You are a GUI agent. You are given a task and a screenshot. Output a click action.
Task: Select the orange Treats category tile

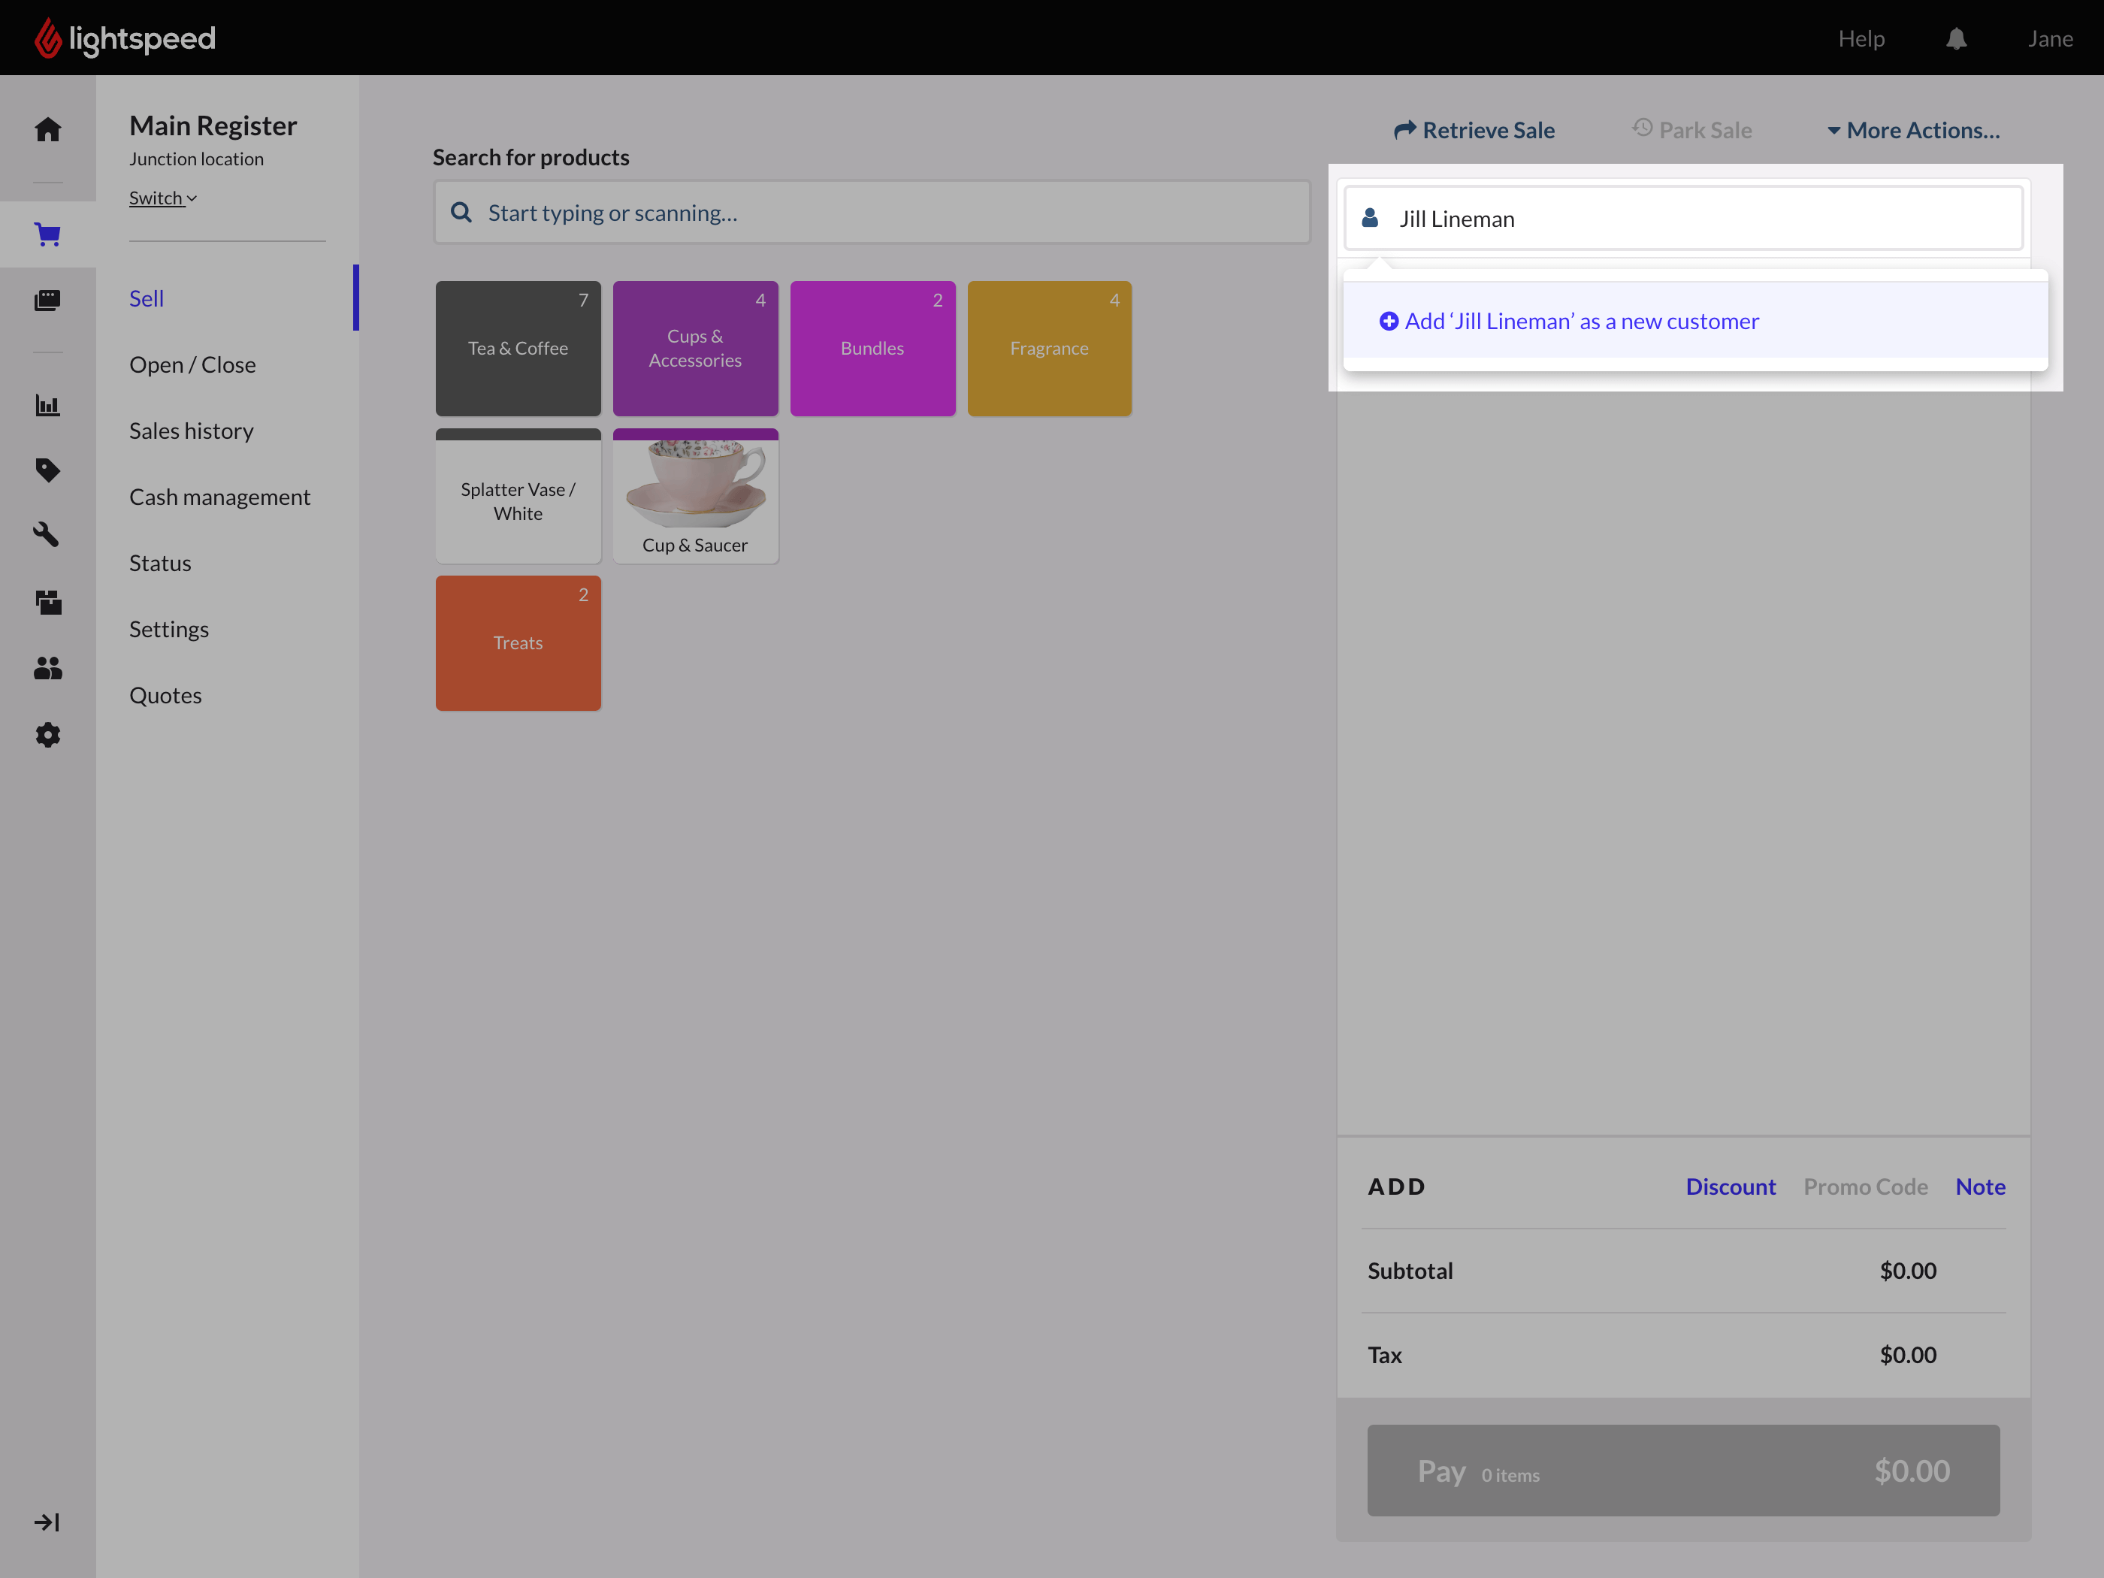(x=518, y=643)
